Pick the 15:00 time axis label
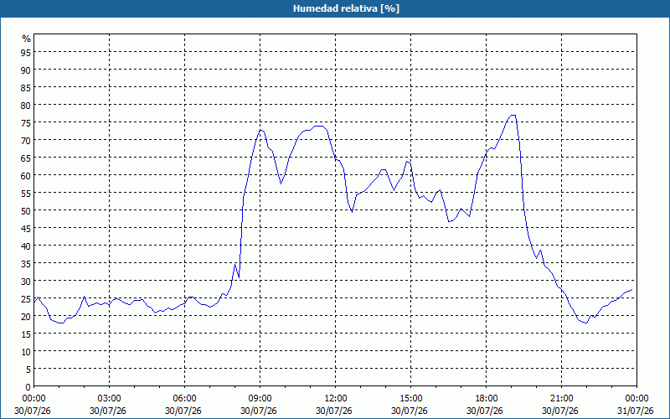Image resolution: width=670 pixels, height=419 pixels. click(410, 399)
